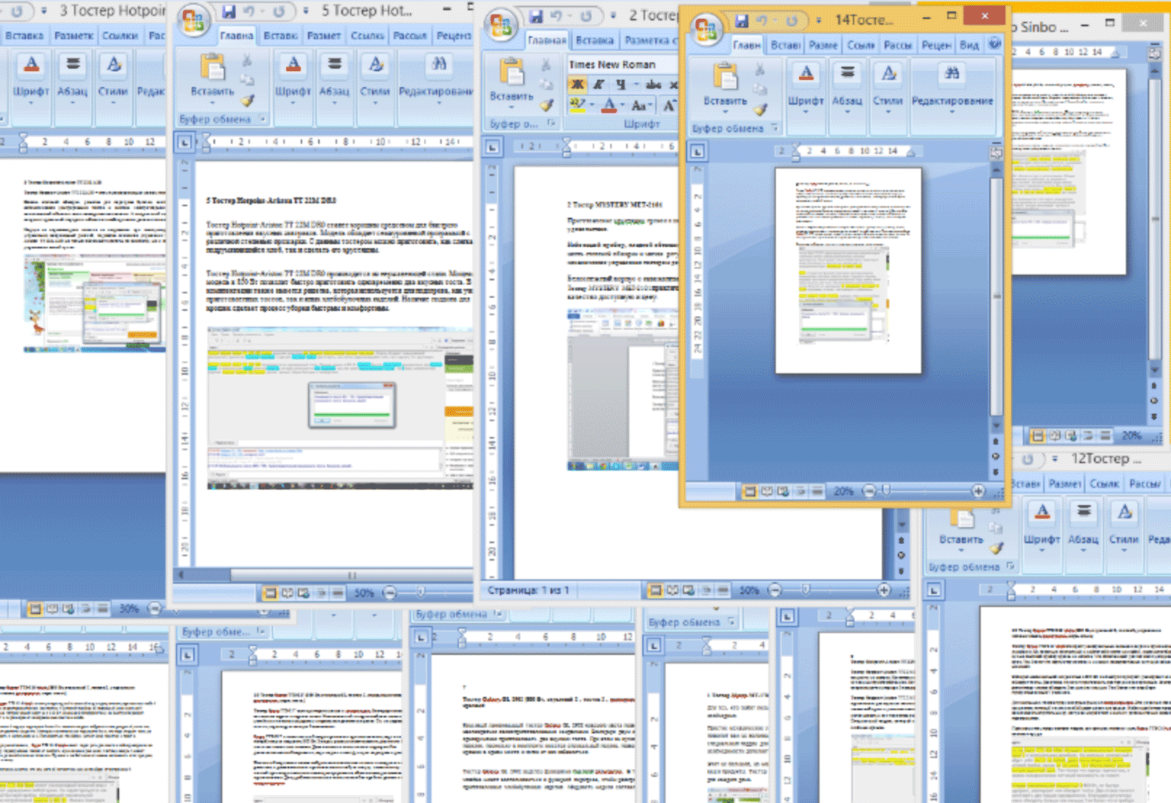Click 20% zoom level in 14Тосте window
Screen dimensions: 1171x803
tap(843, 492)
